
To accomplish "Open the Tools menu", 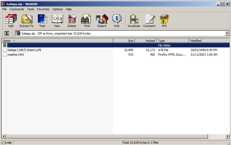I will point(31,9).
